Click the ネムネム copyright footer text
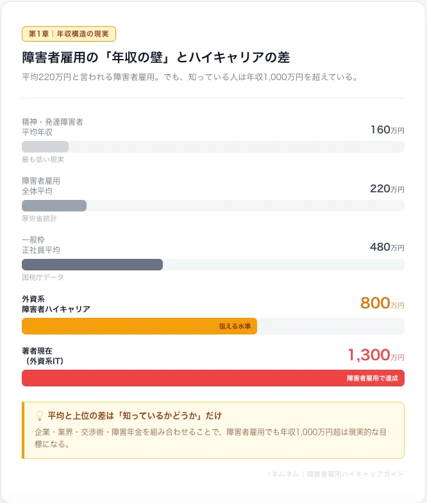Screen dimensions: 427x503 (335, 474)
